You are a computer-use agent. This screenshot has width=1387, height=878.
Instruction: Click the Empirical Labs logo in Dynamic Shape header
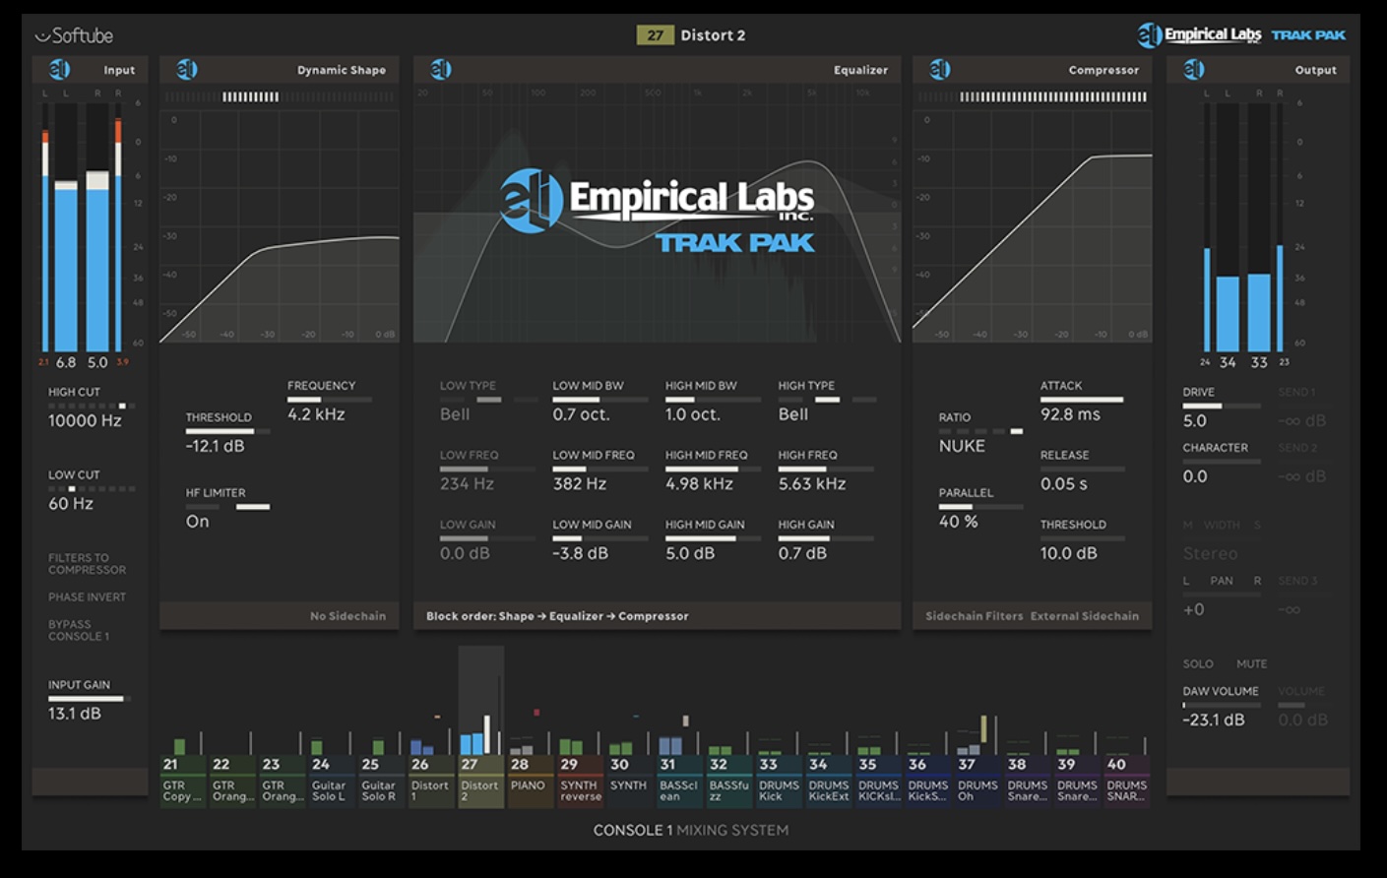click(186, 69)
